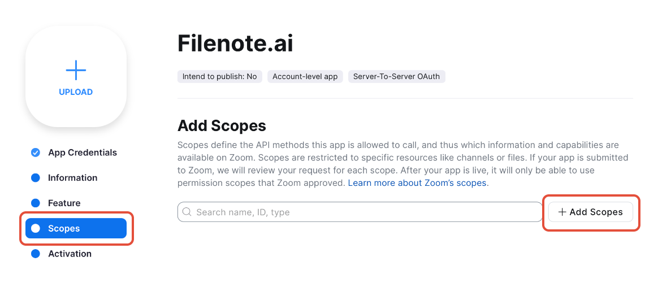
Task: Open Learn more about Zoom's scopes link
Action: click(x=417, y=183)
